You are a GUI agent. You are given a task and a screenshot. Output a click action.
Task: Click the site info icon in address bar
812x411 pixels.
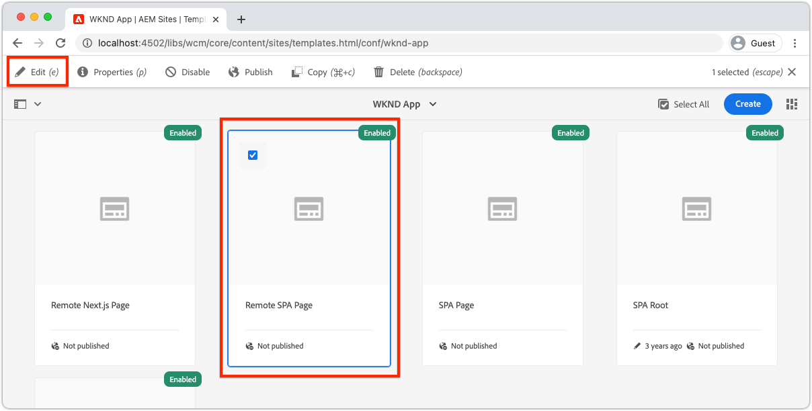point(87,43)
